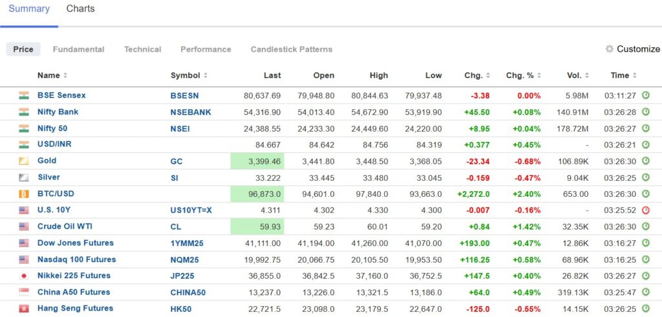Open the Dow Jones Futures link
Image resolution: width=662 pixels, height=317 pixels.
coord(76,243)
